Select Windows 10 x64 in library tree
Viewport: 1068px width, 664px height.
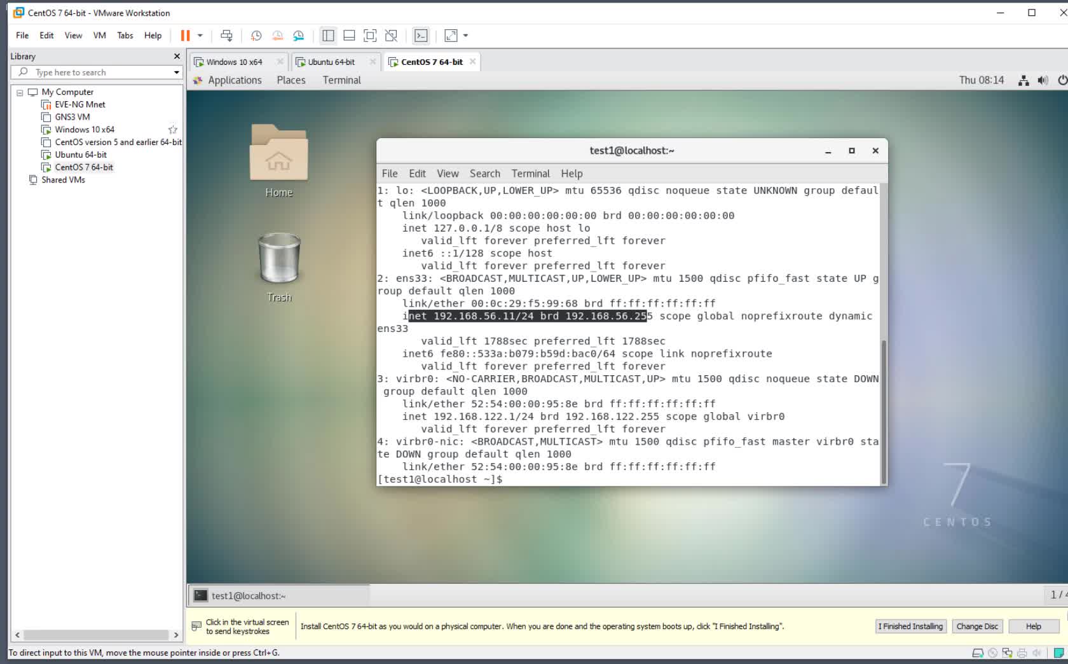point(84,130)
